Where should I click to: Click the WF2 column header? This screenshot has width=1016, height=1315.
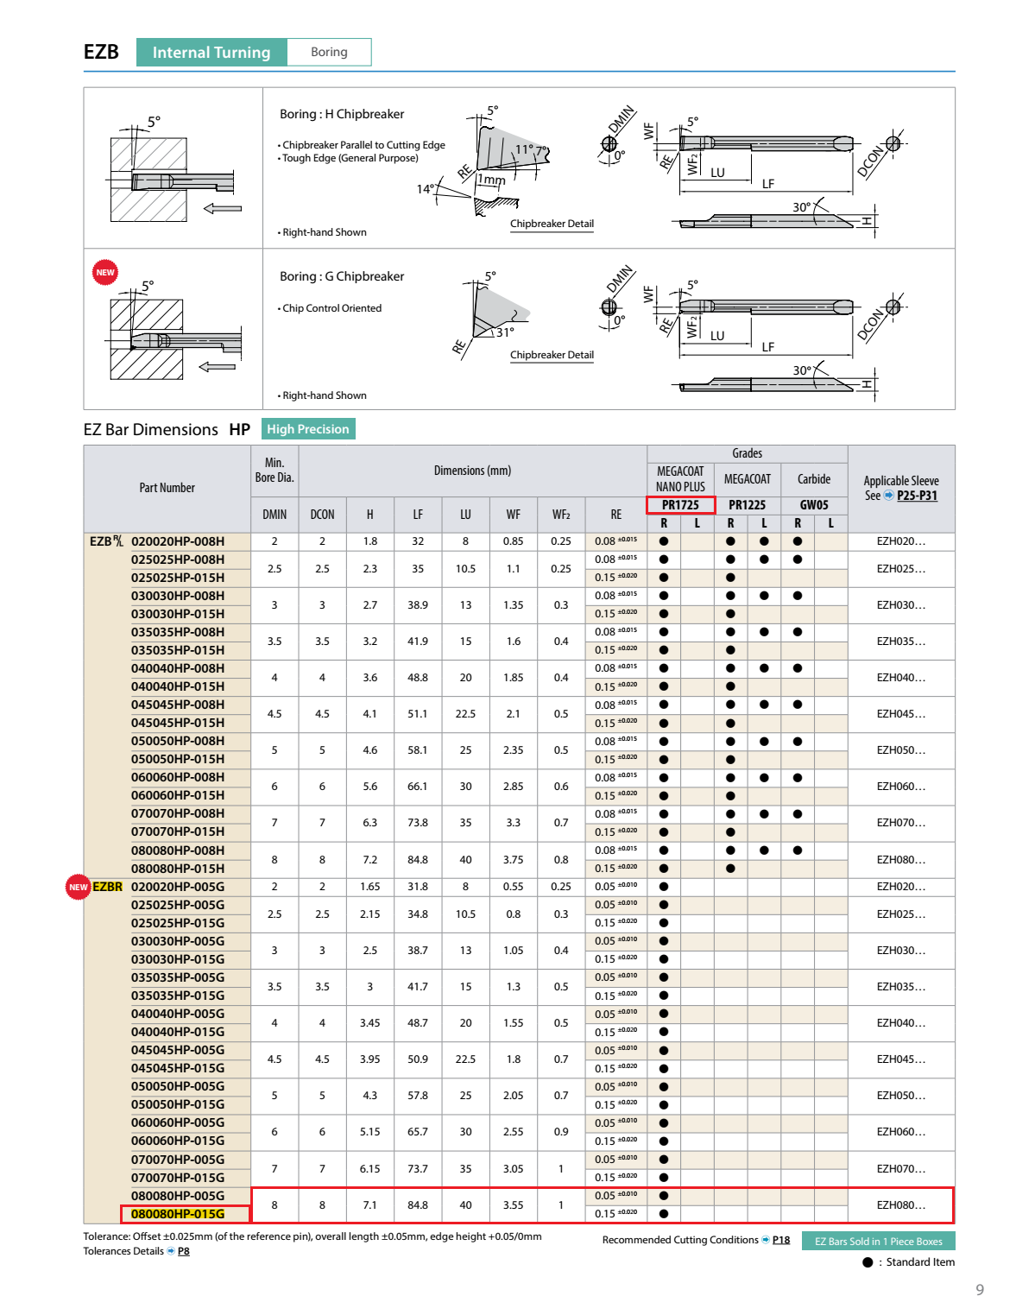561,515
